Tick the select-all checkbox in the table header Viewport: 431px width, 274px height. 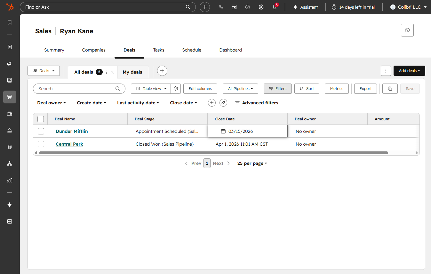point(41,118)
